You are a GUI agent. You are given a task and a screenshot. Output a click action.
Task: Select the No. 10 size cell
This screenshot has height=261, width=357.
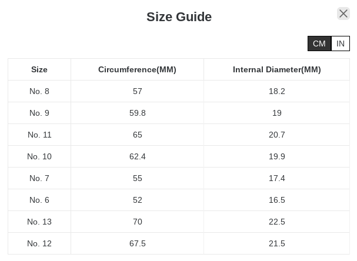pyautogui.click(x=39, y=156)
